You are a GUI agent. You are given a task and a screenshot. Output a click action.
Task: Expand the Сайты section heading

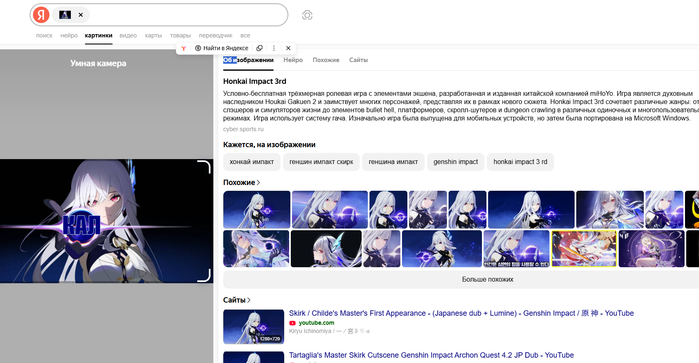[x=237, y=300]
